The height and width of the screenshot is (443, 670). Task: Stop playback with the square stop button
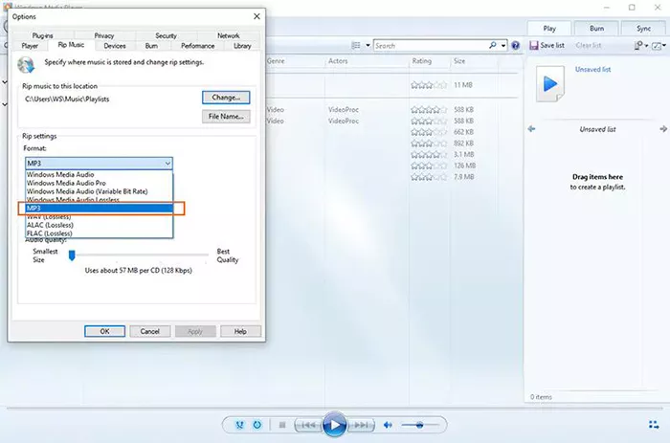[282, 425]
